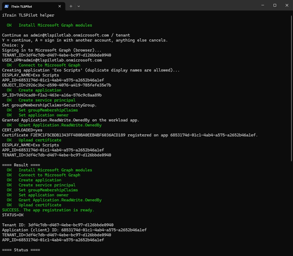Image resolution: width=293 pixels, height=256 pixels.
Task: Click the 'Application (client) ID' line
Action: [75, 230]
